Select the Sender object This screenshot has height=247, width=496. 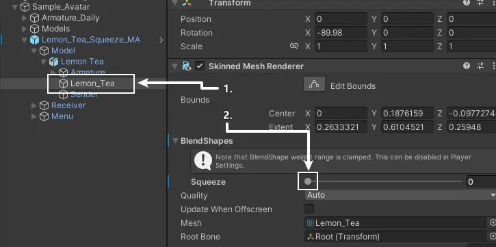(x=84, y=94)
